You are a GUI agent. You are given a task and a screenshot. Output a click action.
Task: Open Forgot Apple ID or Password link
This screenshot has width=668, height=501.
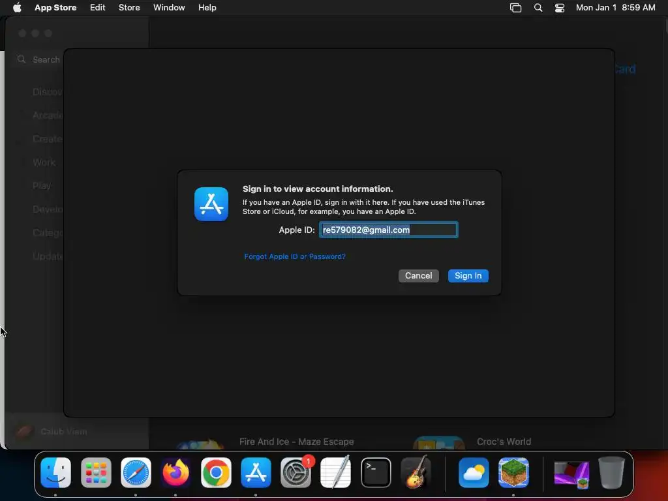coord(295,256)
